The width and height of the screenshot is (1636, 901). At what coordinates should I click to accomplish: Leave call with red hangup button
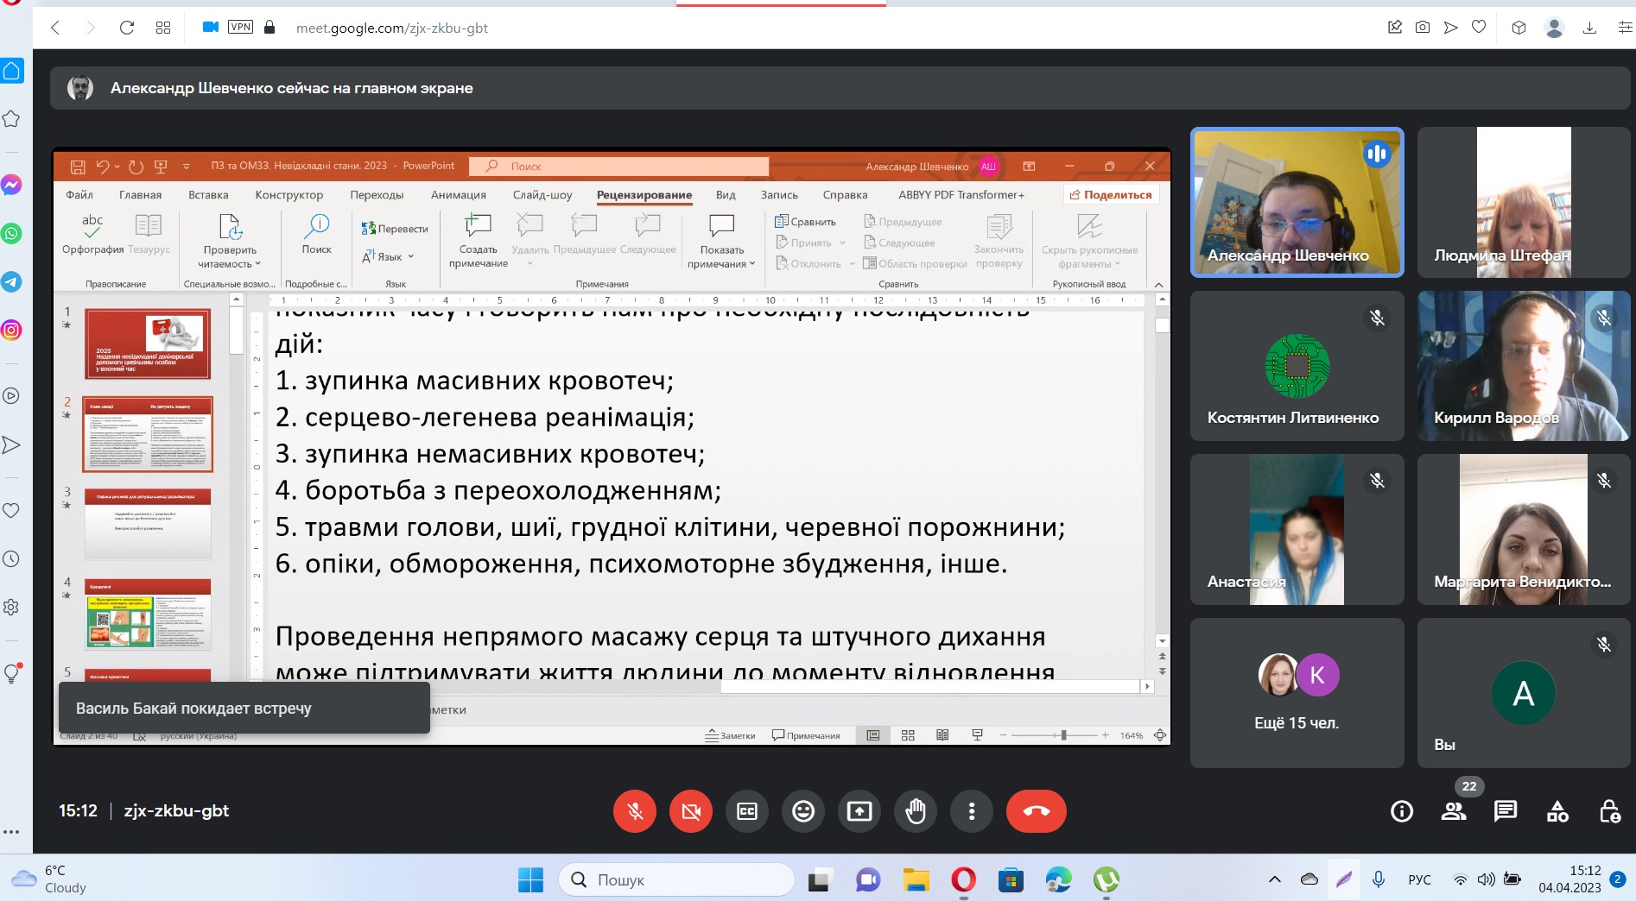(1037, 811)
